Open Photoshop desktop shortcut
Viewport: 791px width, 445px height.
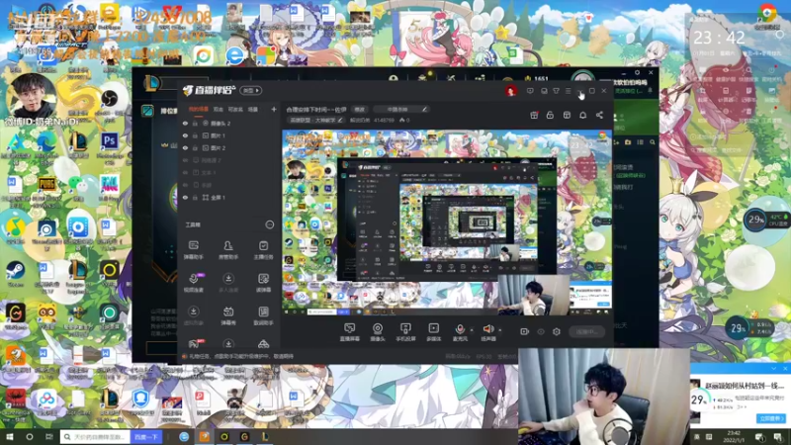coord(109,141)
